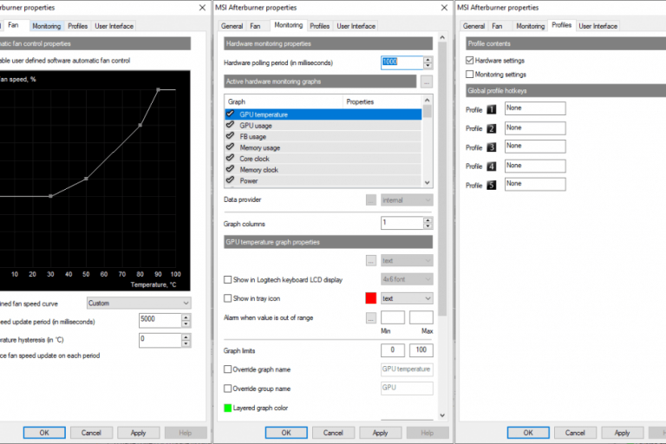This screenshot has width=666, height=444.
Task: Click OK in the Fan window
Action: (44, 433)
